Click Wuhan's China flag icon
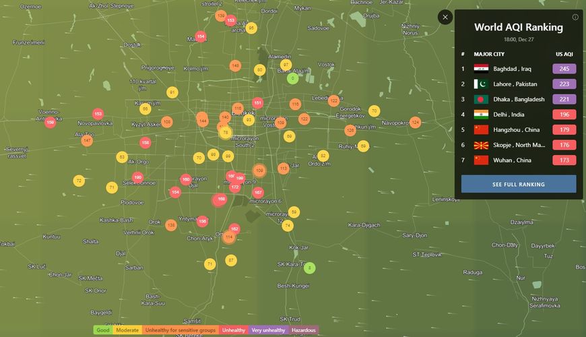Viewport: 586px width, 337px height. point(481,160)
